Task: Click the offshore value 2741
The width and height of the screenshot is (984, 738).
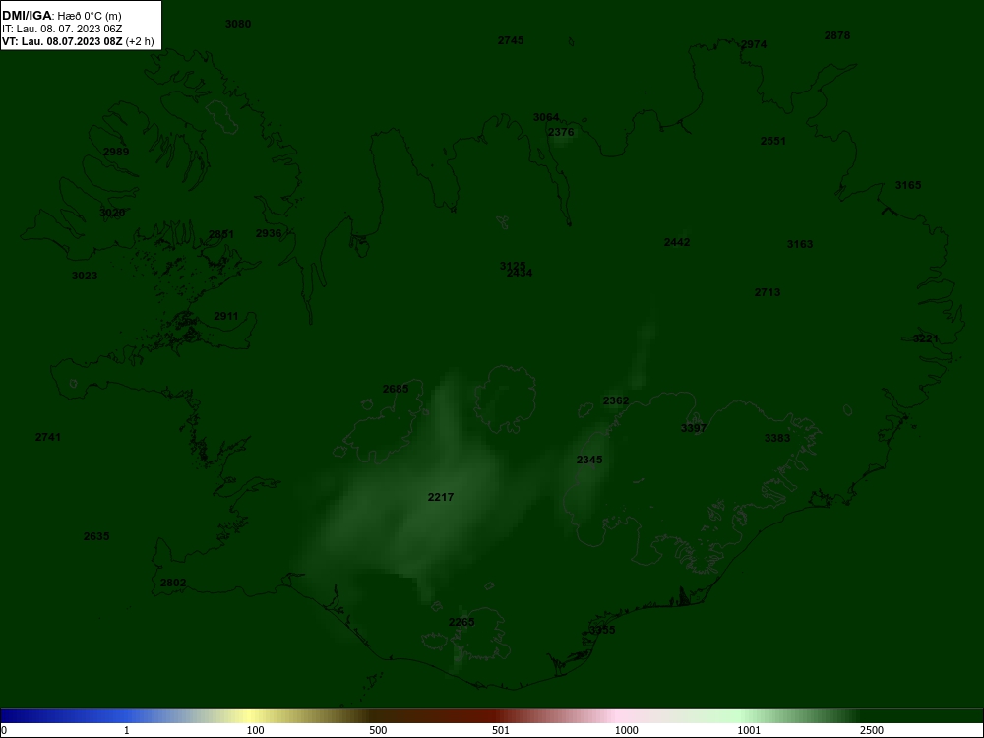Action: click(48, 437)
